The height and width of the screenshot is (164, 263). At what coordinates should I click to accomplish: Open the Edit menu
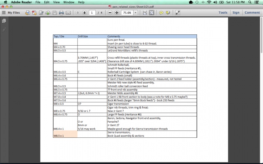(x=47, y=2)
